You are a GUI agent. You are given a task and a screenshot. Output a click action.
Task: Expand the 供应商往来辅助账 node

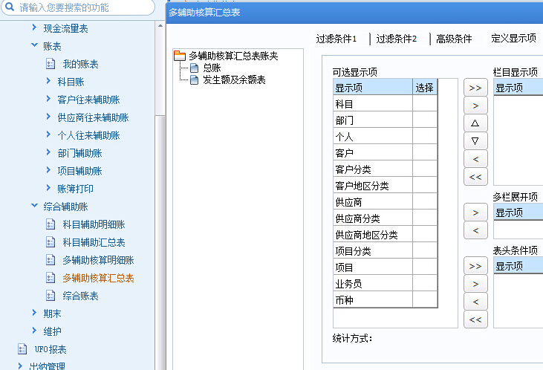coord(48,117)
